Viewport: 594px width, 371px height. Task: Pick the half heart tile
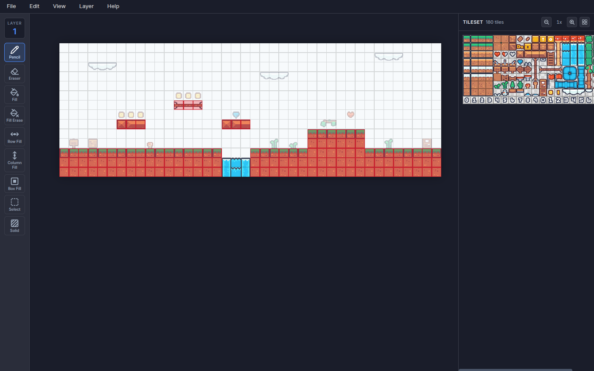[x=505, y=54]
